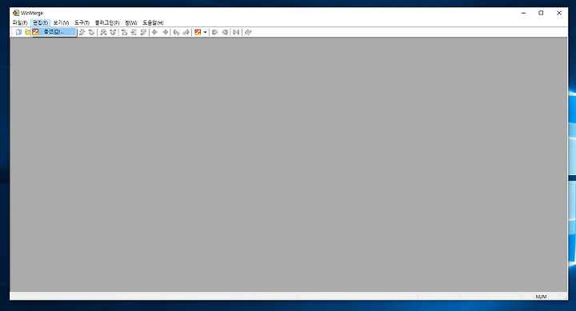Image resolution: width=576 pixels, height=311 pixels.
Task: Open Options via red toolbar icon
Action: [x=198, y=32]
